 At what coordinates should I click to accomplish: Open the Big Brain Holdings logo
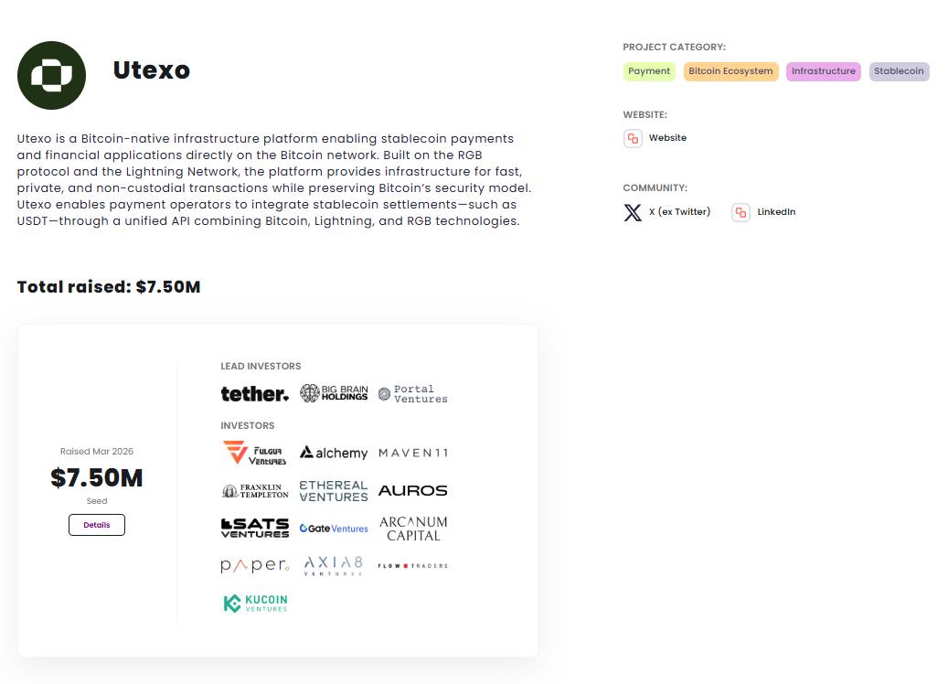tap(334, 394)
